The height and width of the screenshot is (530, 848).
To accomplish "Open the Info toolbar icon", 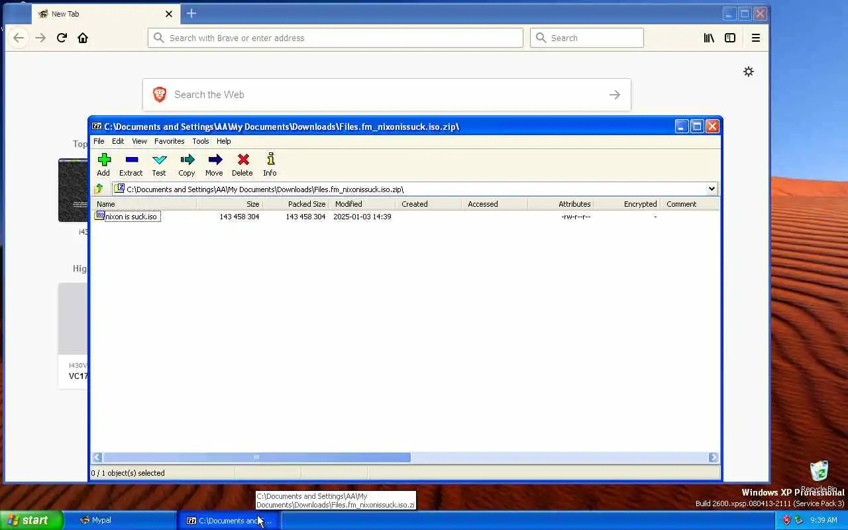I will (x=270, y=164).
